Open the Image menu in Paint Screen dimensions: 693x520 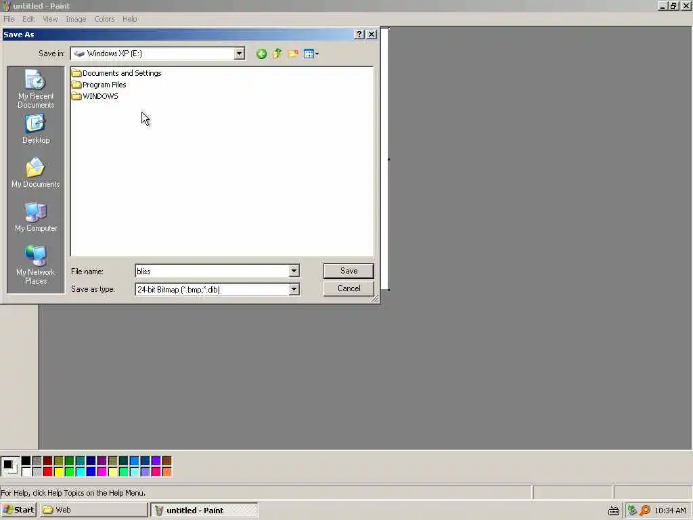point(76,19)
